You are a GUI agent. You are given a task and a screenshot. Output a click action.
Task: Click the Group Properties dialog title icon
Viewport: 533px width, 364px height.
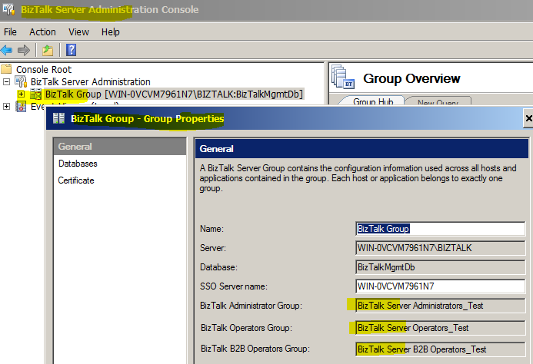coord(58,118)
